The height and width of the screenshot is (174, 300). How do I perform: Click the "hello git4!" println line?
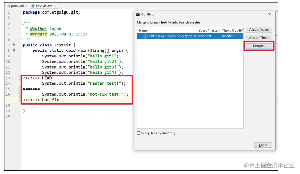(83, 72)
